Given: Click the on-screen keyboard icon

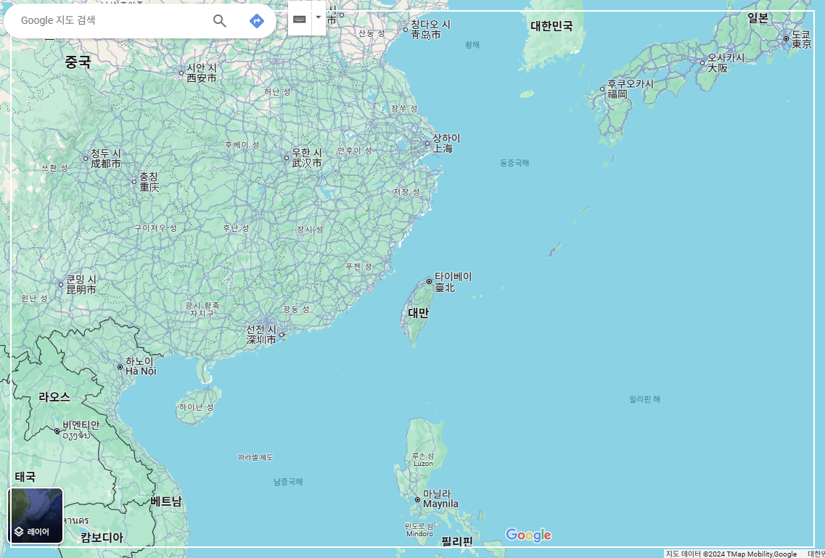Looking at the screenshot, I should point(300,19).
